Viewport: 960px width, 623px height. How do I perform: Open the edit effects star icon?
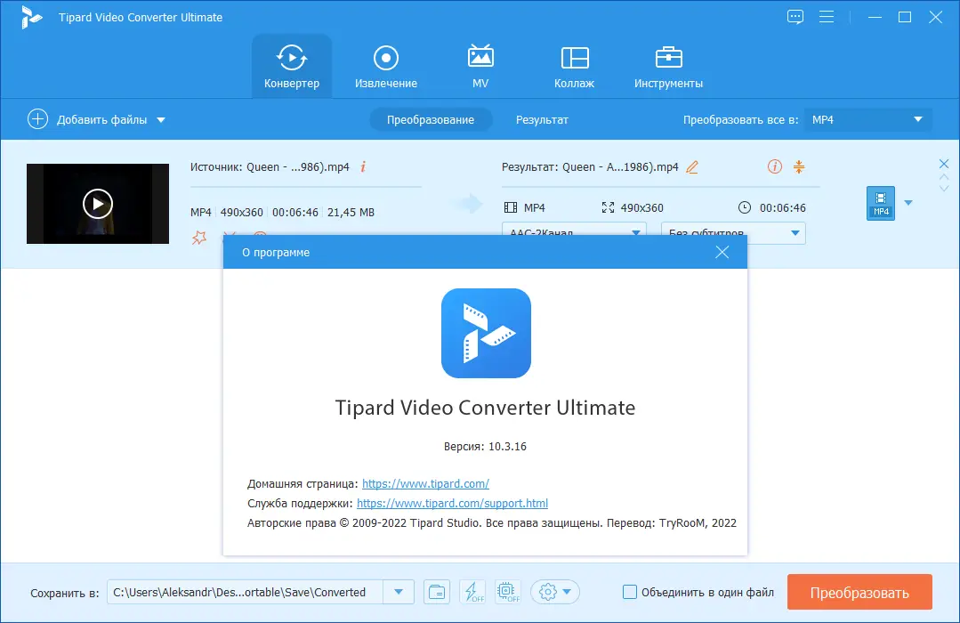click(x=199, y=237)
